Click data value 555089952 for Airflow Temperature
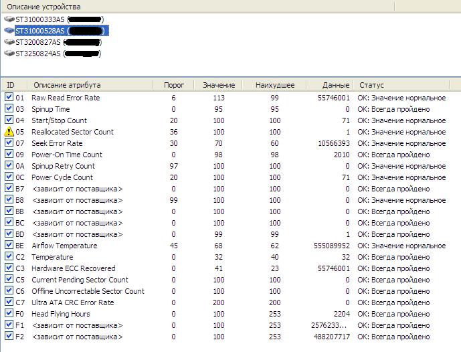The width and height of the screenshot is (461, 352). point(332,246)
